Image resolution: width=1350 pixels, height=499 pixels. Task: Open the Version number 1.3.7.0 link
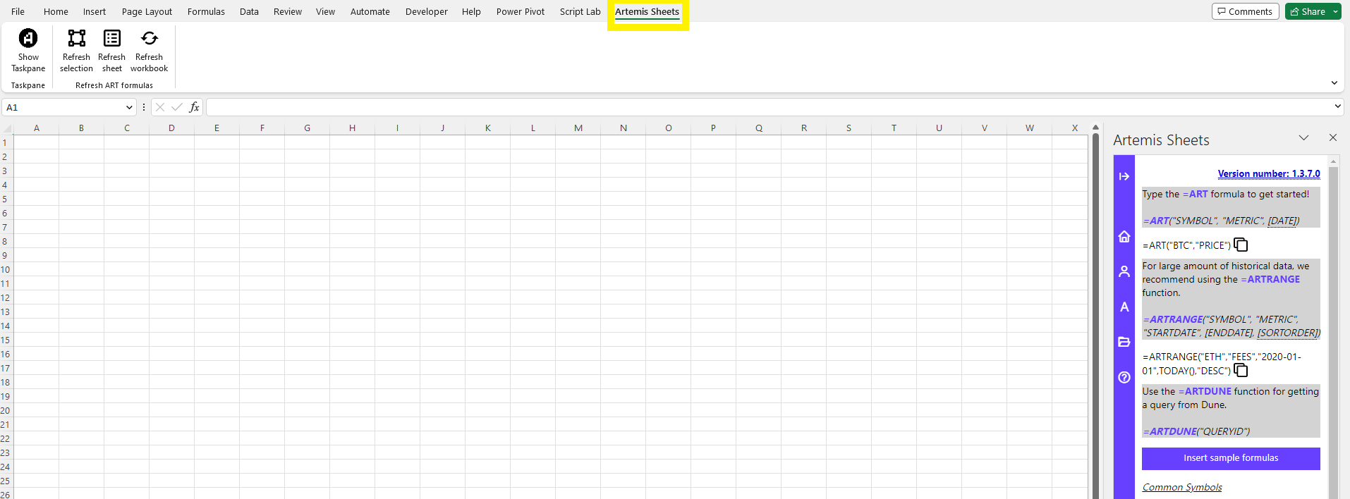pos(1269,173)
